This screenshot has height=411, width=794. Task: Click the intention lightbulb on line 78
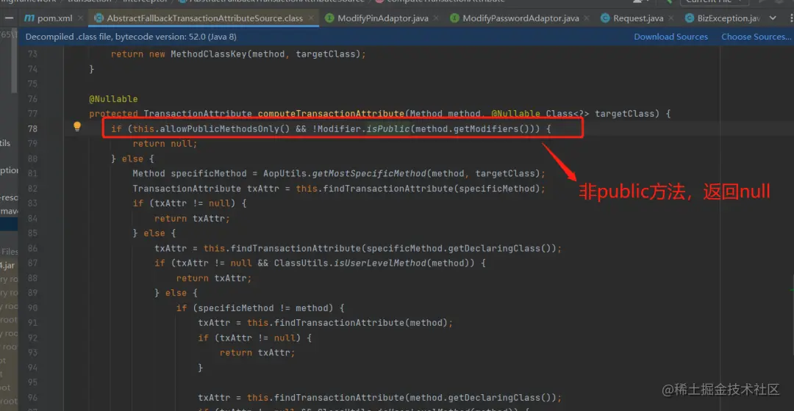click(x=77, y=127)
